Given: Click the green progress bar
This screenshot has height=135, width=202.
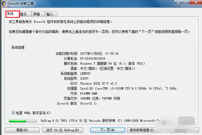Looking at the screenshot, I should click(23, 121).
